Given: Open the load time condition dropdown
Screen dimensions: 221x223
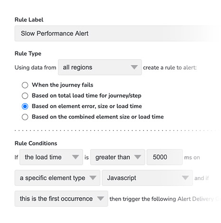Looking at the screenshot, I should 51,157.
